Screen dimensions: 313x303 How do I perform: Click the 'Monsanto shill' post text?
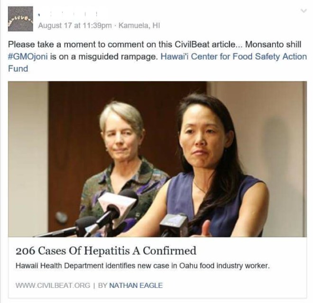(x=273, y=44)
